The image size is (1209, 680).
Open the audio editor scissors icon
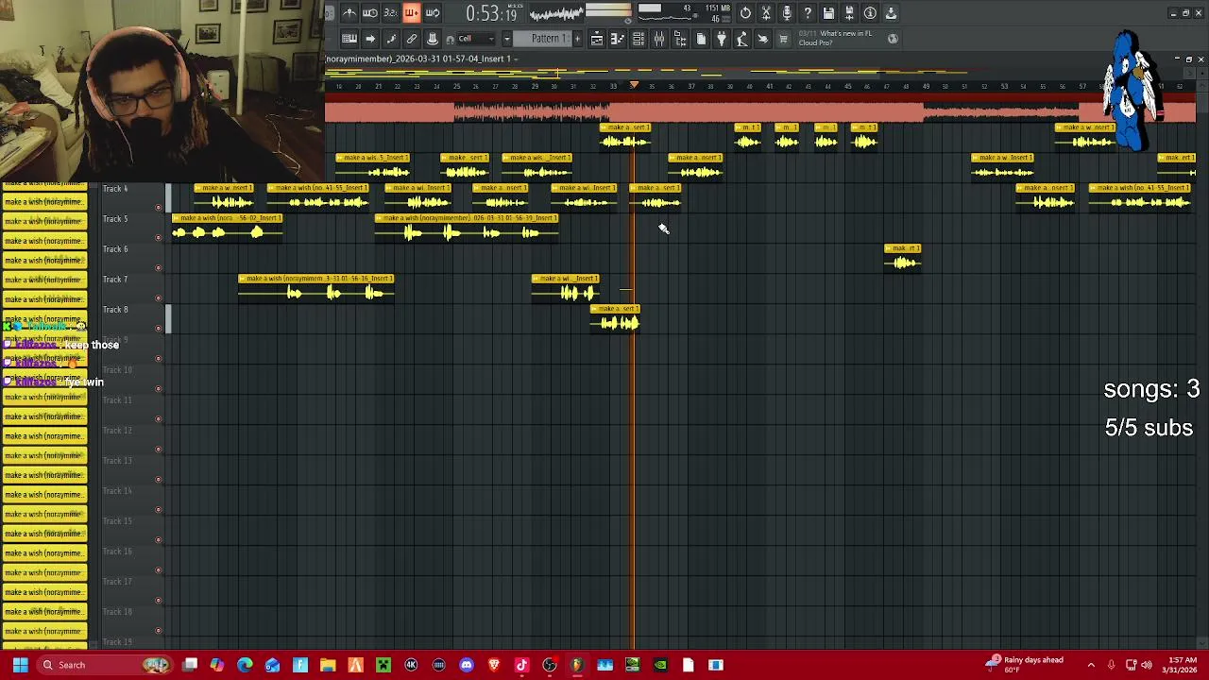point(766,13)
